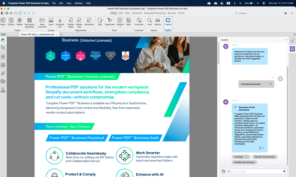Screen dimensions: 296x177
Task: Open the Attachments paperclip panel
Action: click(3, 73)
